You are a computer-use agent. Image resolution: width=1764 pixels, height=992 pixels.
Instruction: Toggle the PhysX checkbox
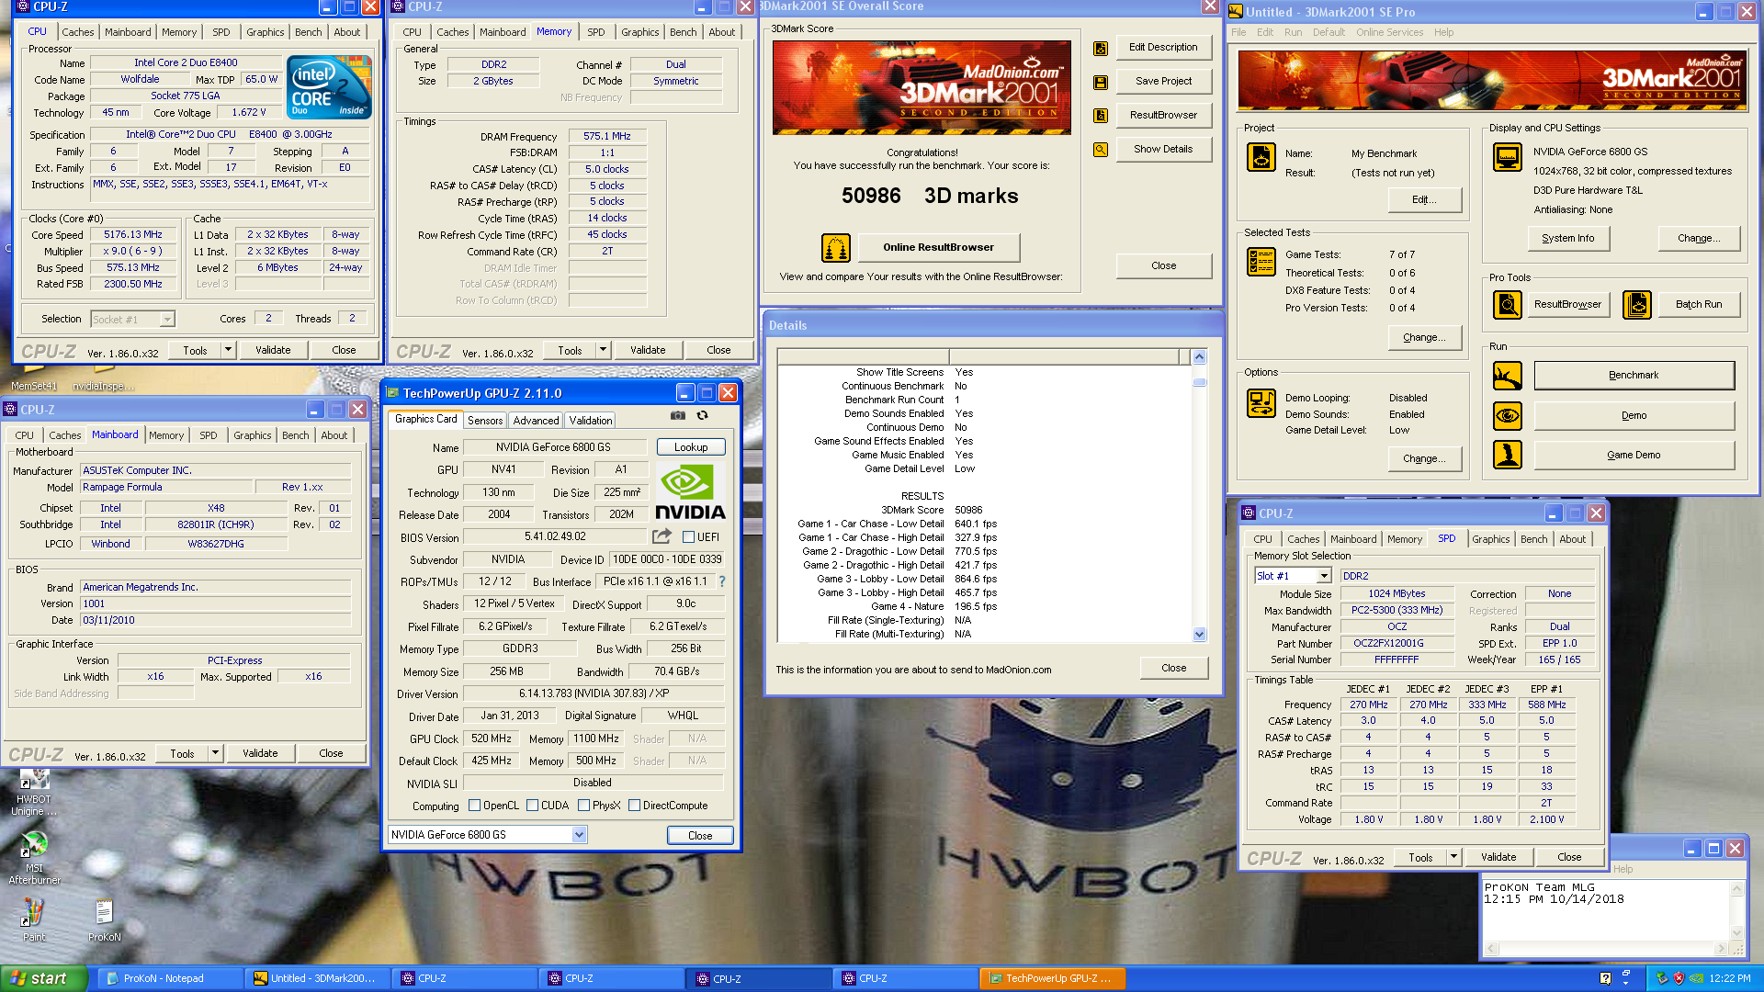coord(583,806)
